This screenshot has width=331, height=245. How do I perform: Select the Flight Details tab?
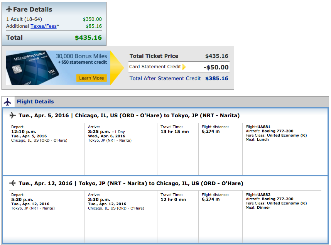(35, 102)
